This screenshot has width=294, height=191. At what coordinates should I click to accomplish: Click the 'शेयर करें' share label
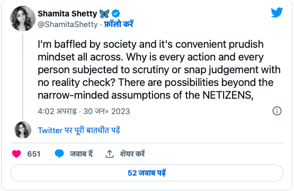point(132,154)
